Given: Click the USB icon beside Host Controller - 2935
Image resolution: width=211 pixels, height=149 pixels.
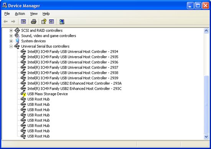Looking at the screenshot, I should point(23,57).
